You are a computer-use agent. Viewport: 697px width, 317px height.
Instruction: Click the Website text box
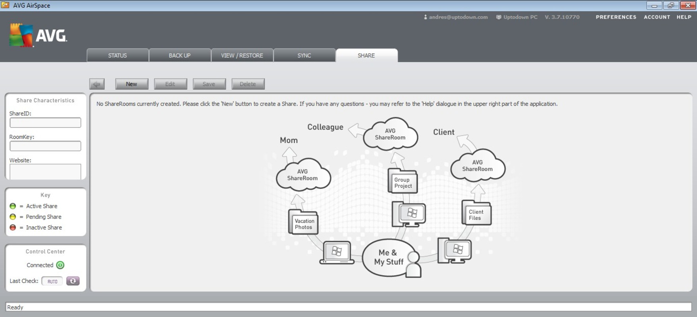(x=45, y=172)
